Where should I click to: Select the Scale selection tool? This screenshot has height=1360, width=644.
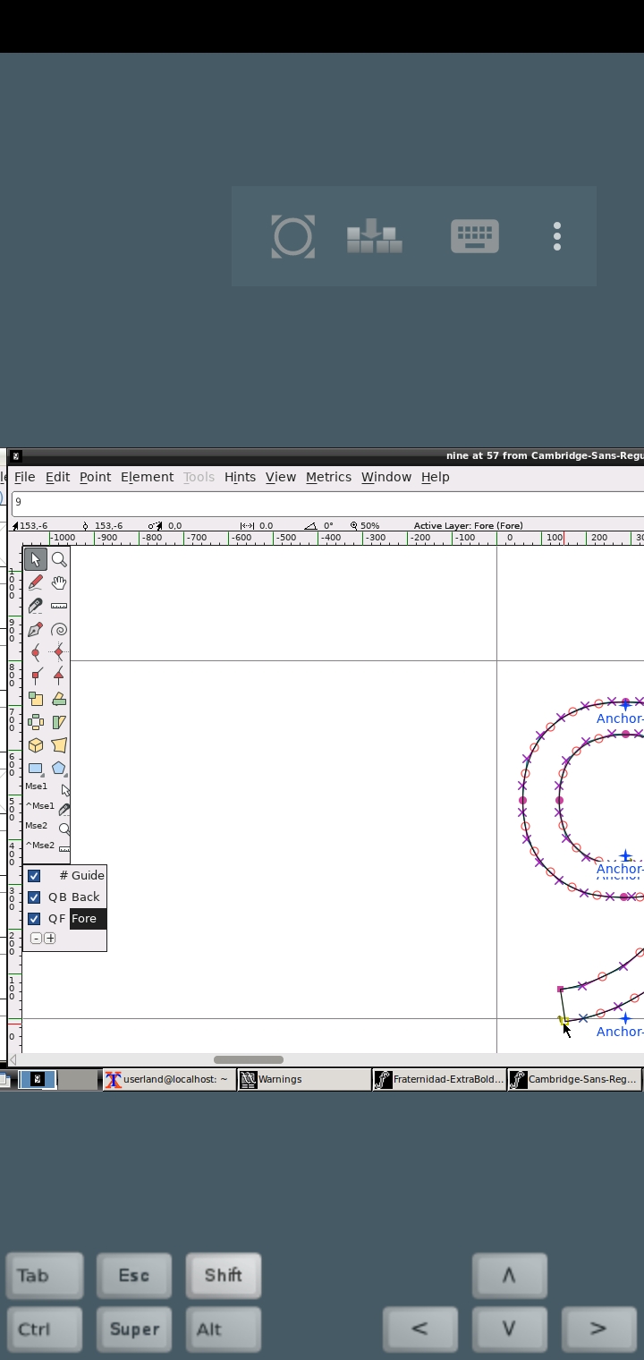click(36, 699)
